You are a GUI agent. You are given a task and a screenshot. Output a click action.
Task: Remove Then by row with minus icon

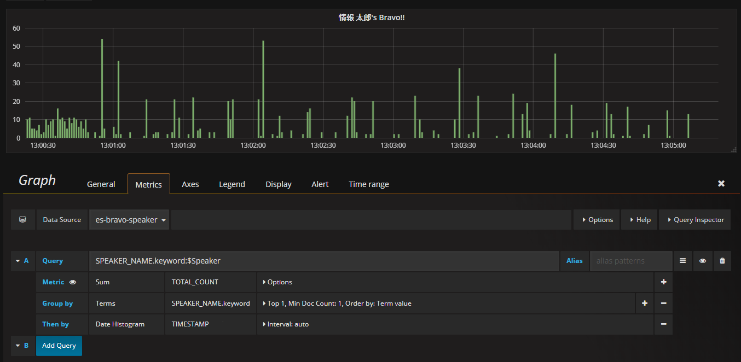pyautogui.click(x=663, y=324)
